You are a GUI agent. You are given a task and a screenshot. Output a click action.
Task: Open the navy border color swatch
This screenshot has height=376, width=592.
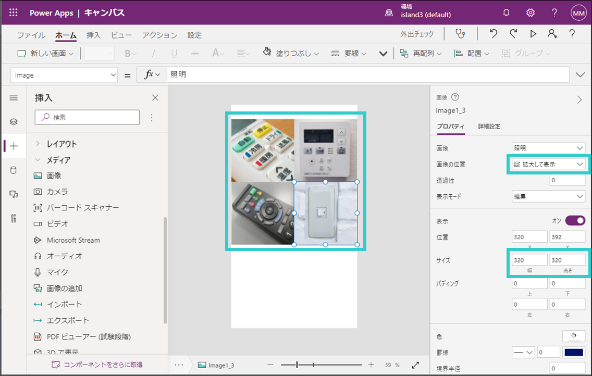[573, 352]
